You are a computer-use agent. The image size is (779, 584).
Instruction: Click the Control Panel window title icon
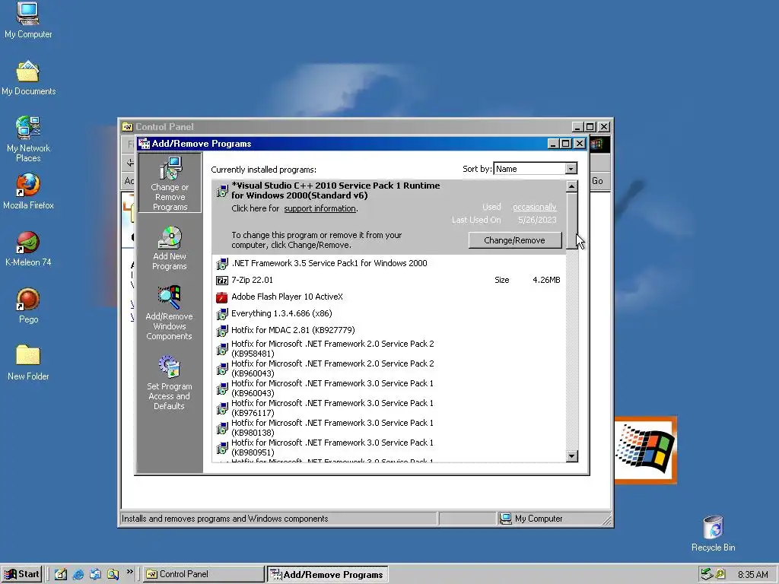[x=128, y=127]
